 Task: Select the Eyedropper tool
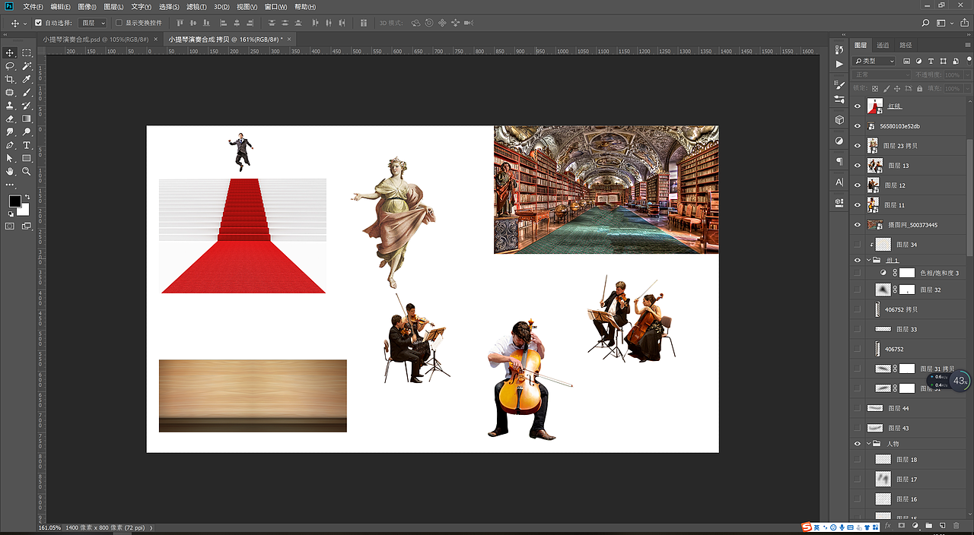pos(27,79)
